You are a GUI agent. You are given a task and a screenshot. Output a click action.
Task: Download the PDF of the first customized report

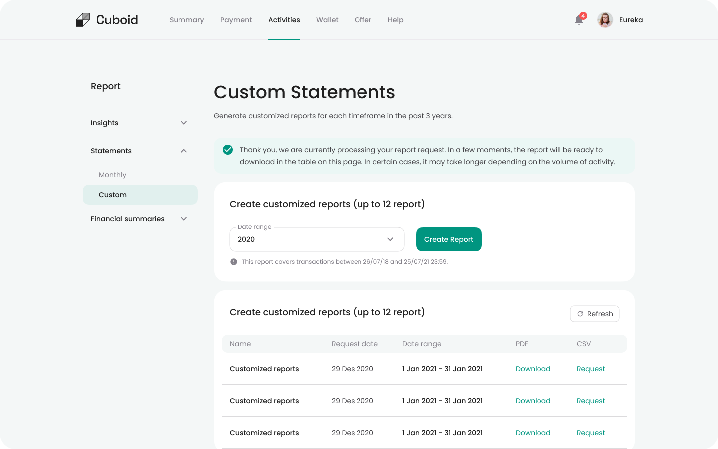pyautogui.click(x=533, y=369)
